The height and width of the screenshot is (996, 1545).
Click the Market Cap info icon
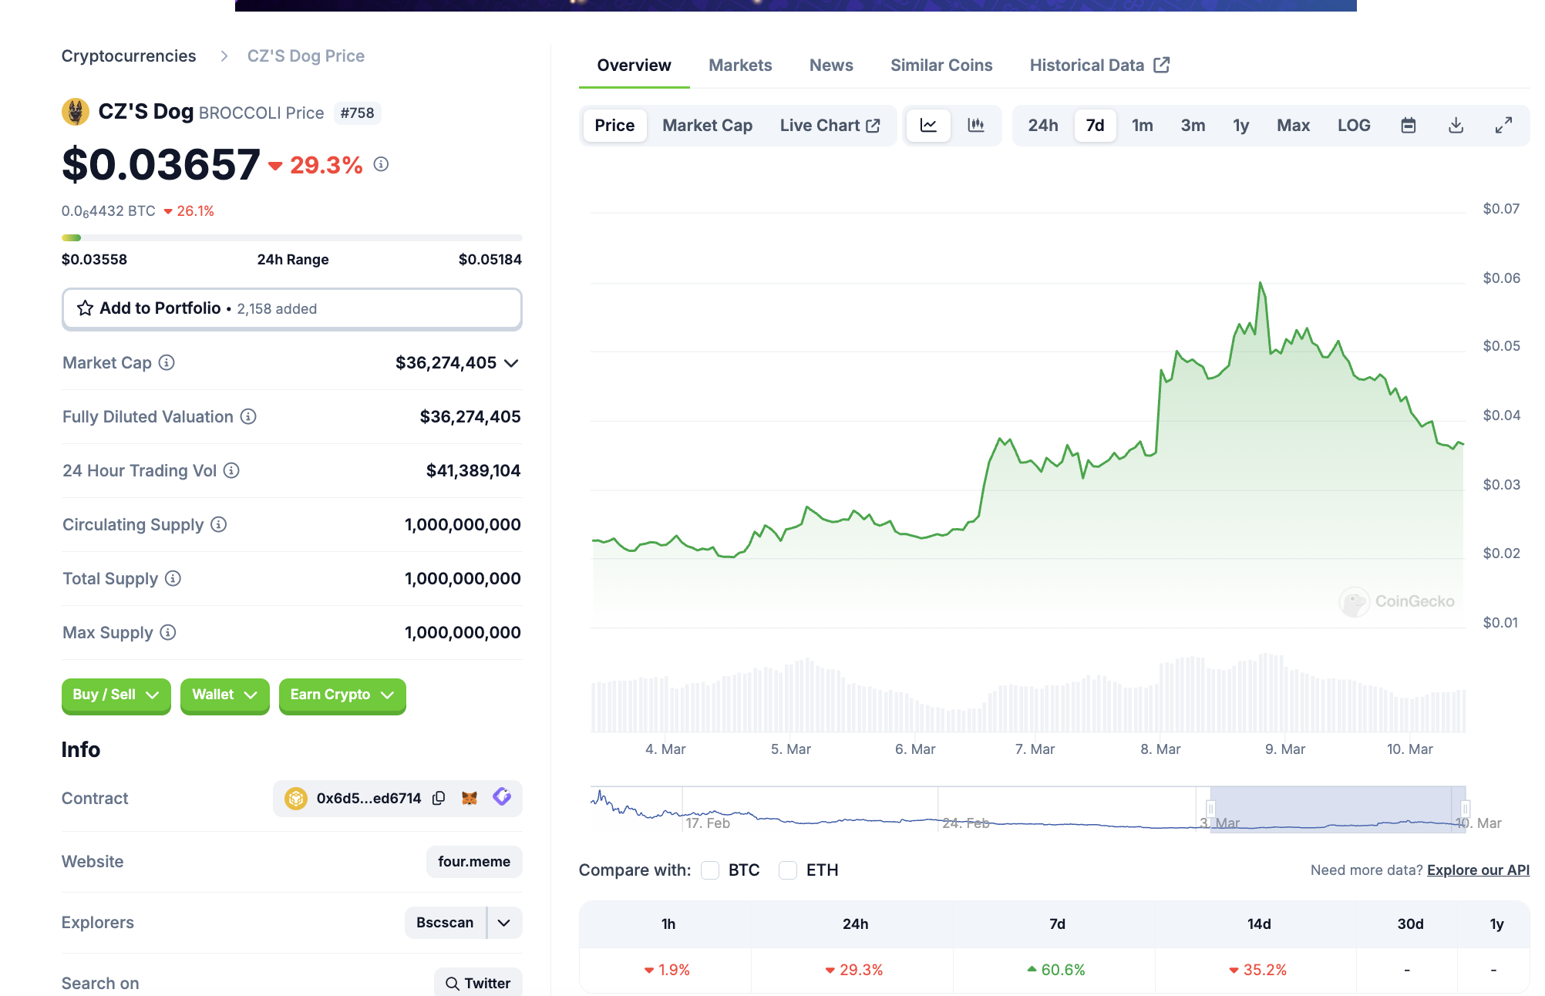click(x=167, y=362)
